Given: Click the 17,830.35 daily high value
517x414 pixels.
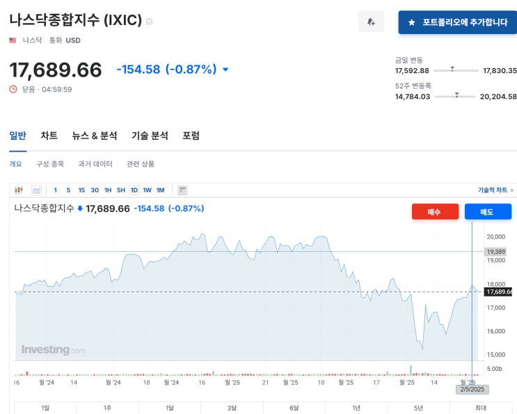Looking at the screenshot, I should (500, 71).
